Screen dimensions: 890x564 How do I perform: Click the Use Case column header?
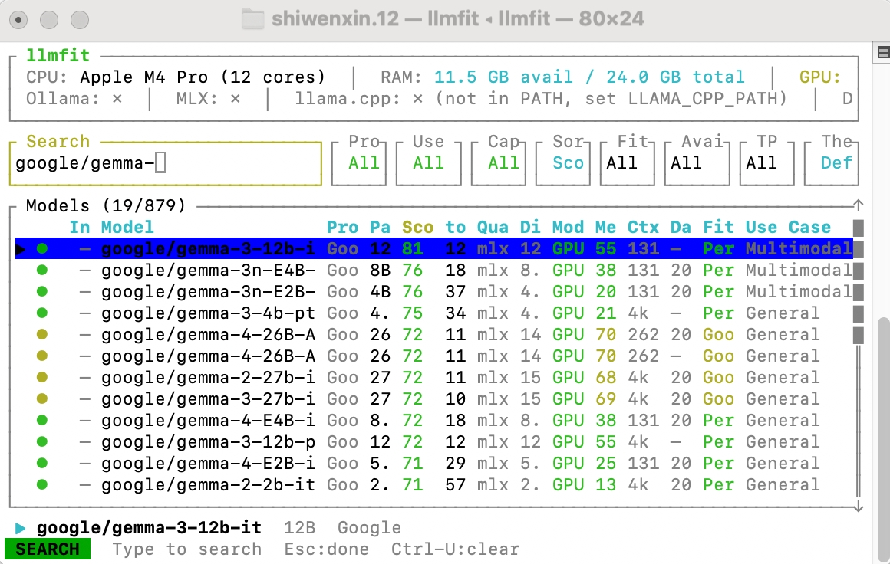click(789, 228)
